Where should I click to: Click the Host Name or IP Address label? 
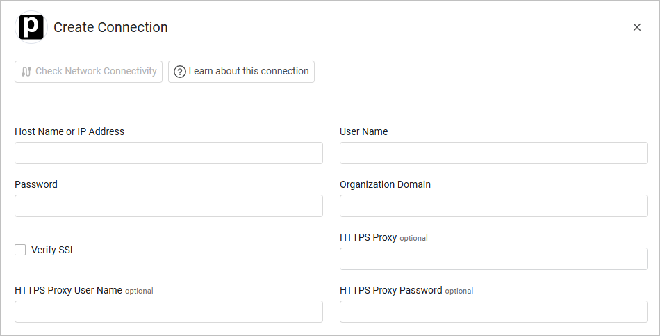(69, 131)
